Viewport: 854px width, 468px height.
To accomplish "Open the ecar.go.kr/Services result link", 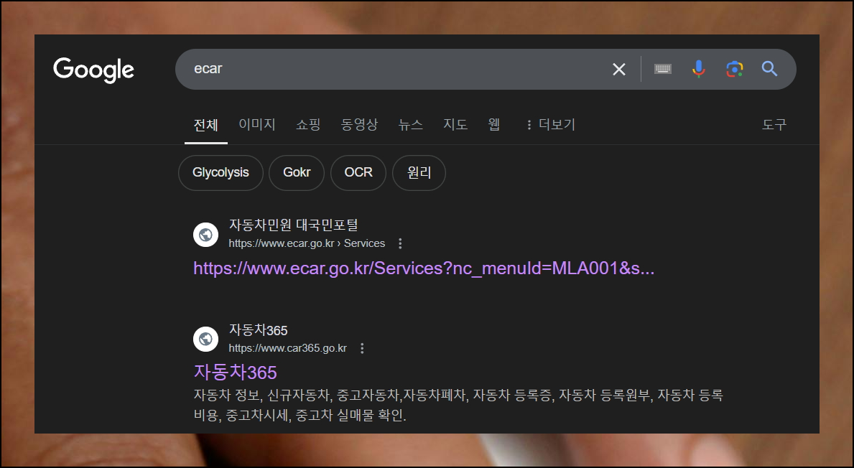I will coord(424,268).
